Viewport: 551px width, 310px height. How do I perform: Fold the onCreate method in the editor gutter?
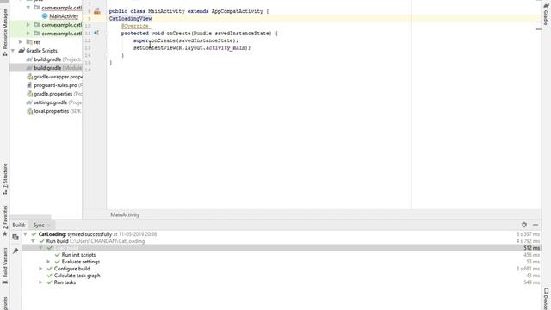[107, 33]
